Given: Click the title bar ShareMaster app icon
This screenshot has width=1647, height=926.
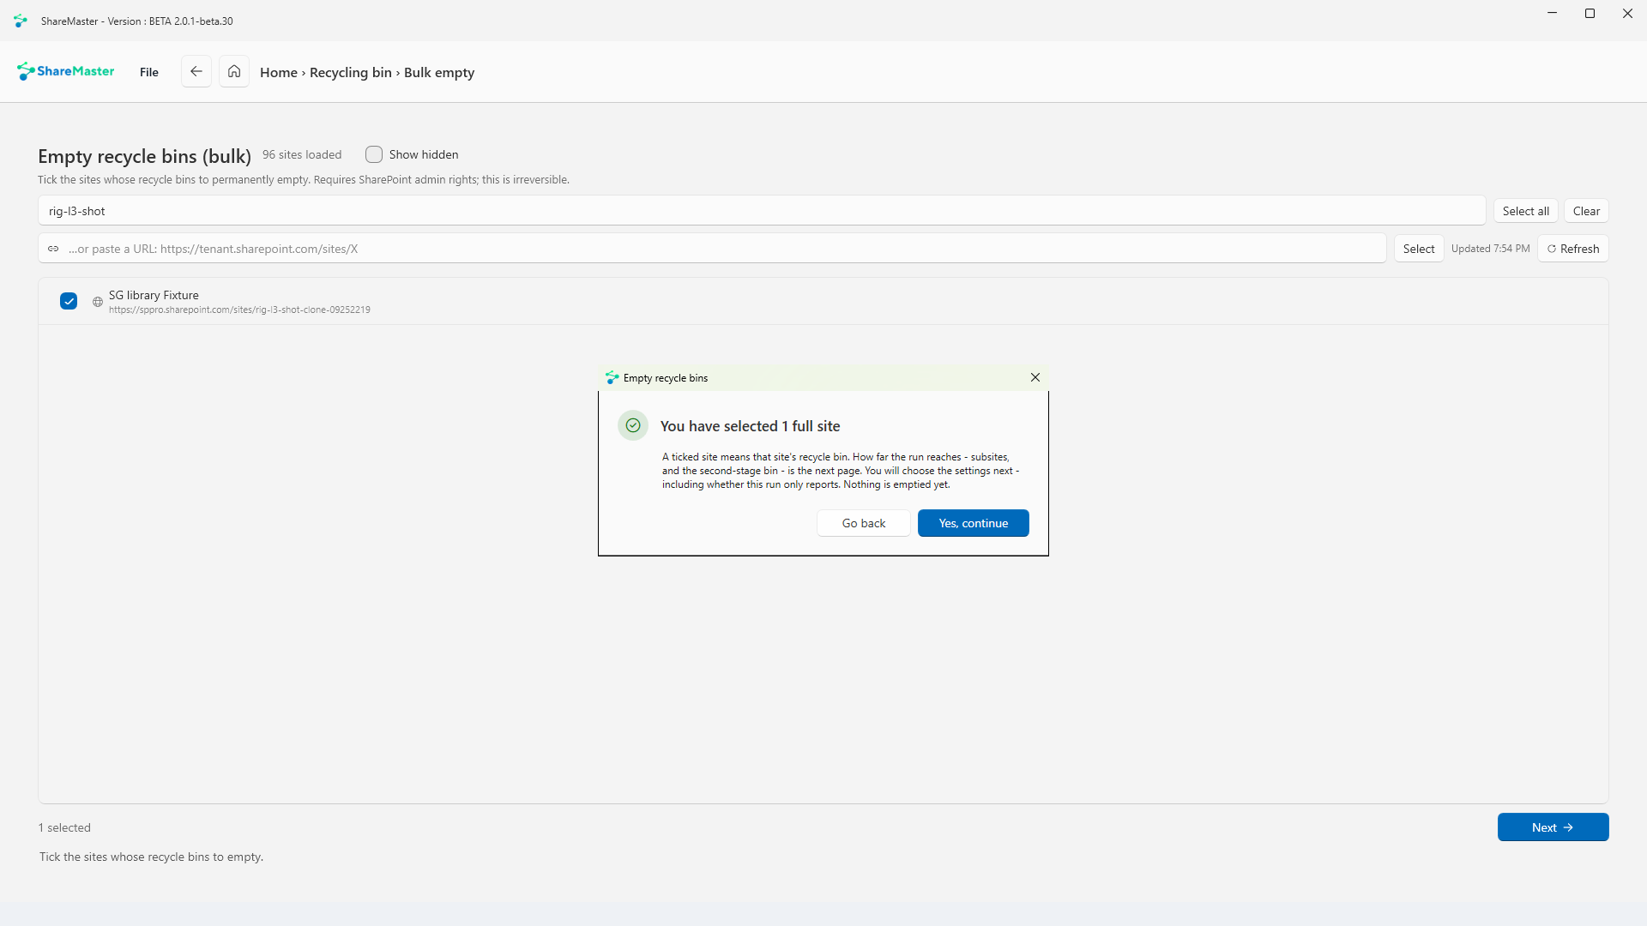Looking at the screenshot, I should pyautogui.click(x=21, y=21).
